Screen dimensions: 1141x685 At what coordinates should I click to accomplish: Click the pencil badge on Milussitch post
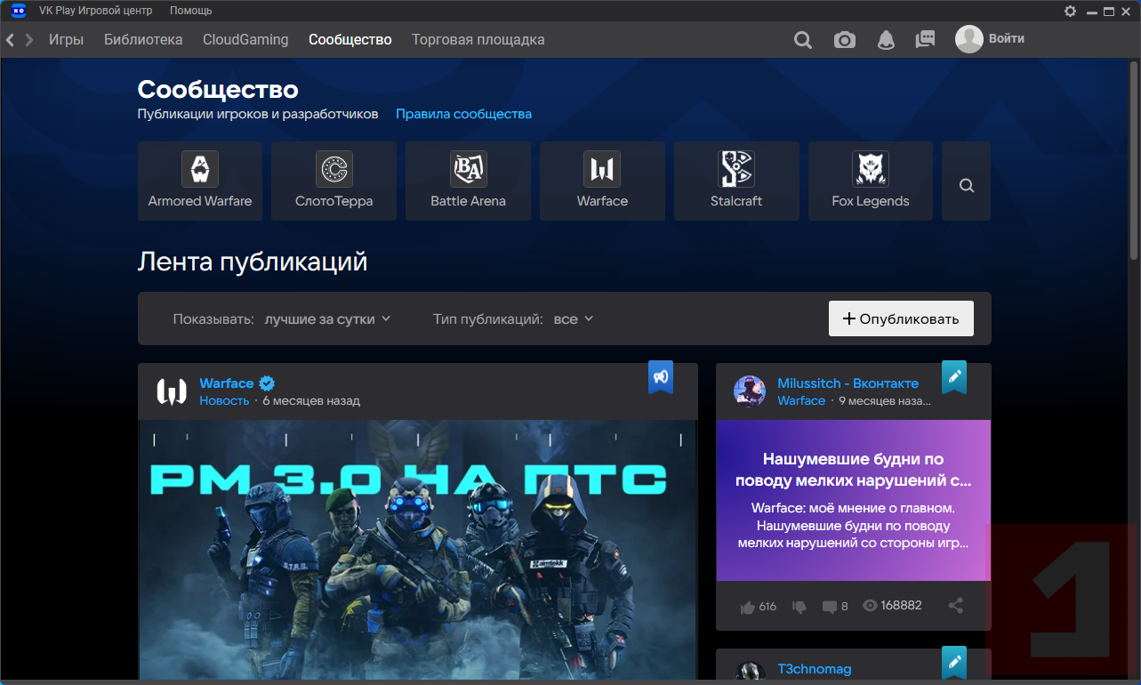pos(954,377)
